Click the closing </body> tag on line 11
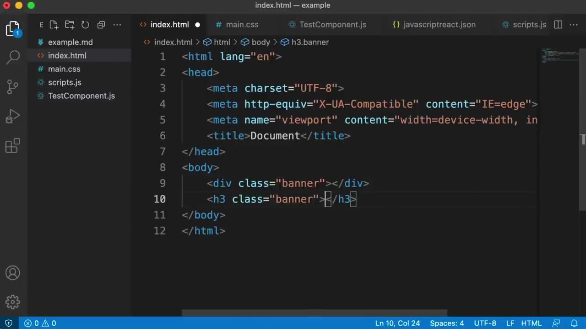Viewport: 586px width, 329px height. point(203,215)
